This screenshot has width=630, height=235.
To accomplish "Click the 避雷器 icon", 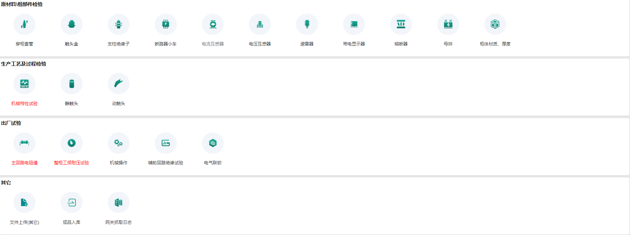I will (307, 24).
